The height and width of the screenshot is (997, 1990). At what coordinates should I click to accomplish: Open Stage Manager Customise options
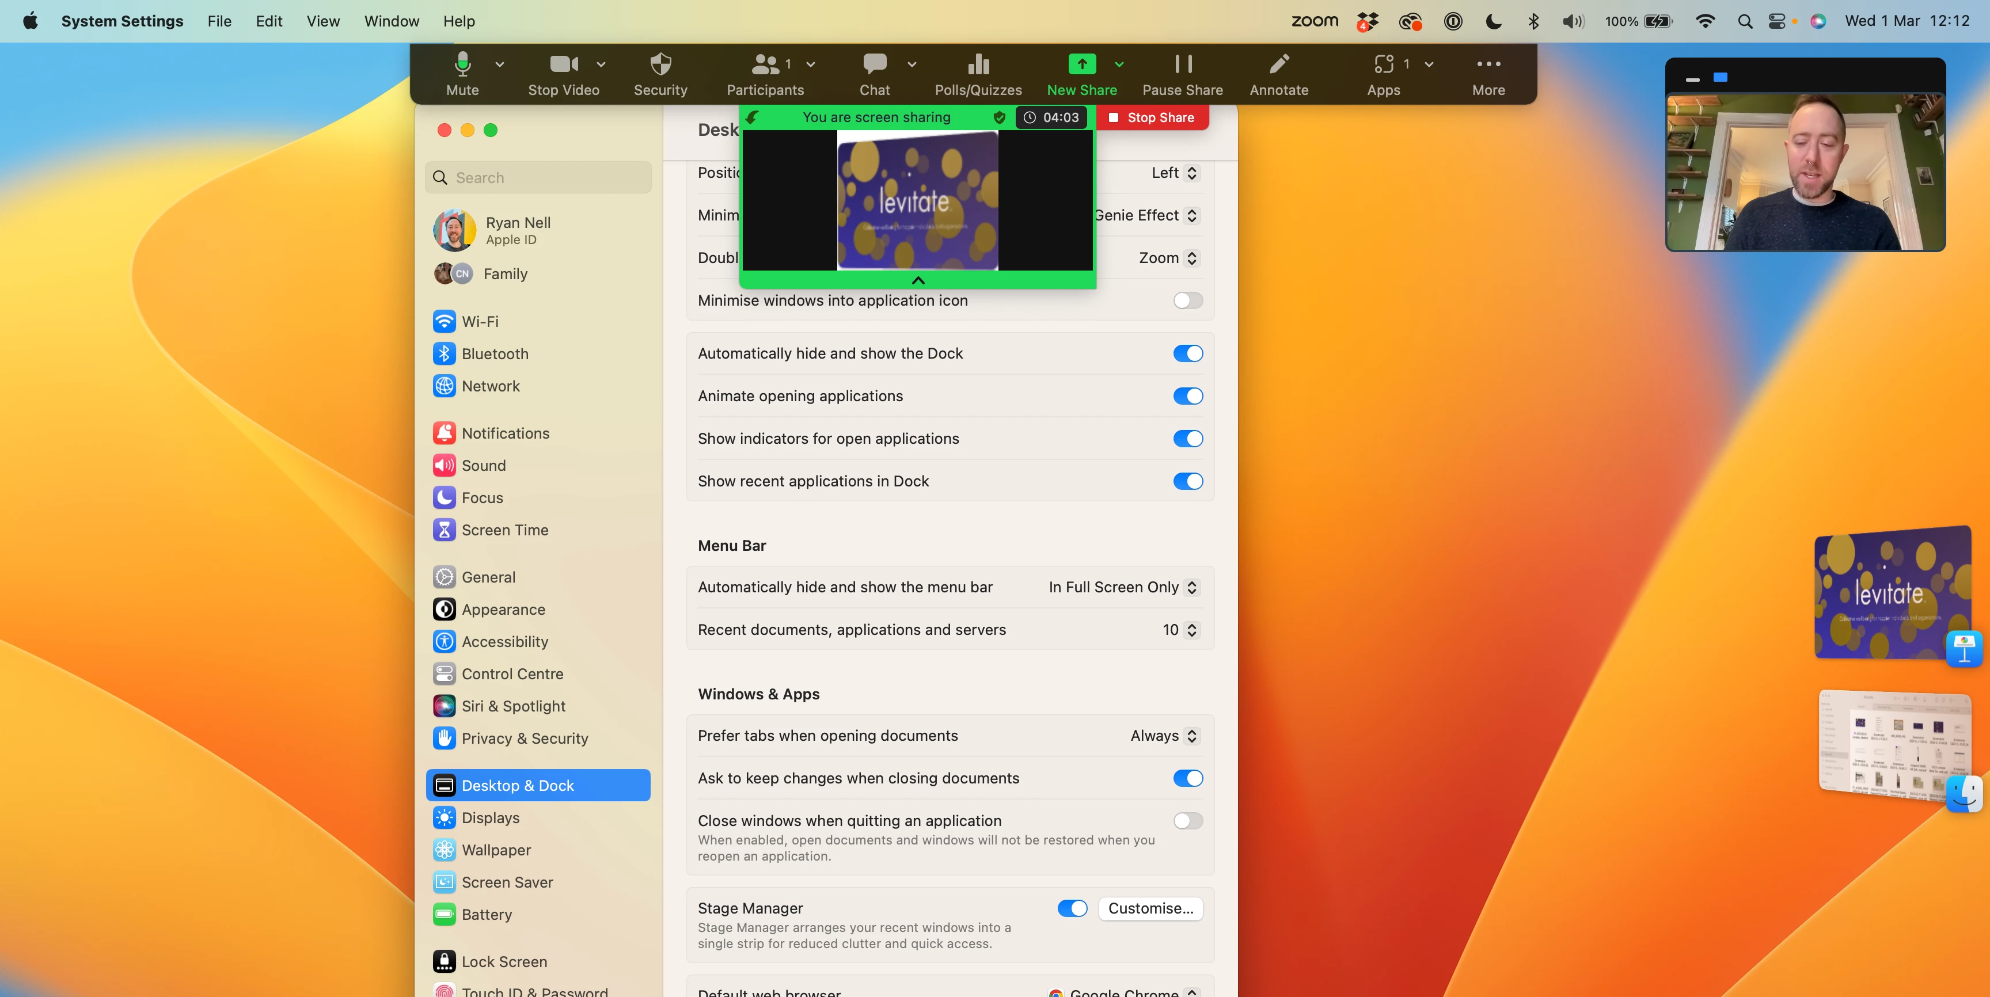tap(1149, 908)
